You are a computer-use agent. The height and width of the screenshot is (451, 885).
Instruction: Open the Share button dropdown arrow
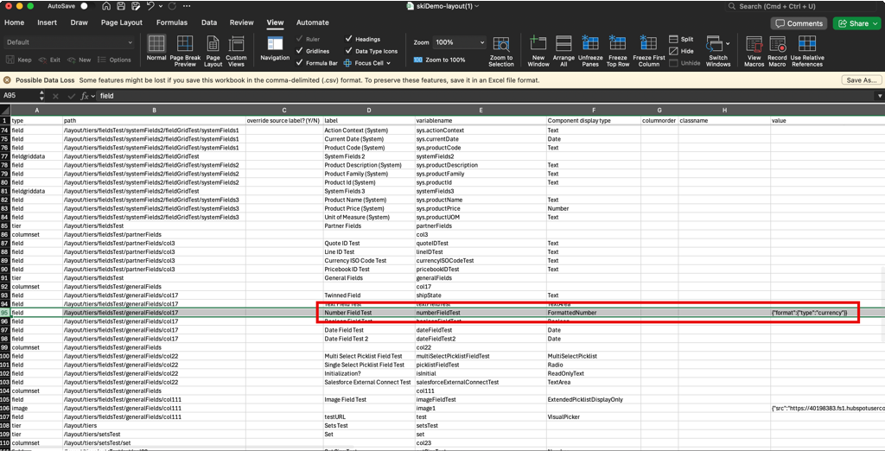(875, 23)
